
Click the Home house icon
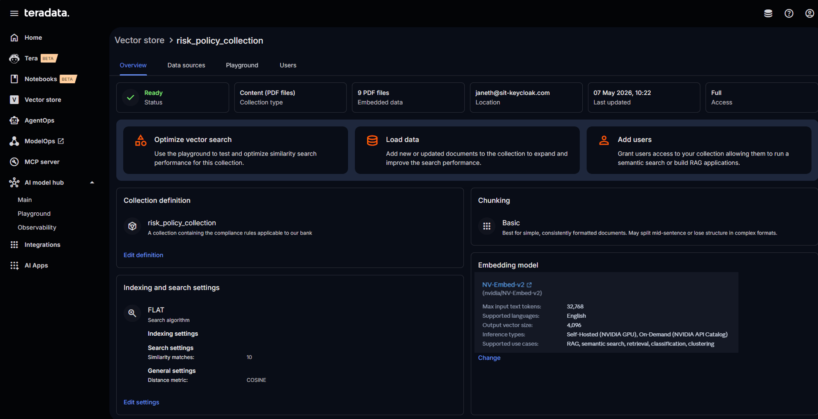14,38
